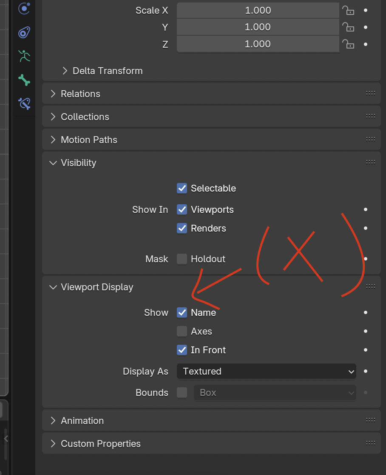Expand the Custom Properties panel
Image resolution: width=386 pixels, height=475 pixels.
(x=53, y=444)
